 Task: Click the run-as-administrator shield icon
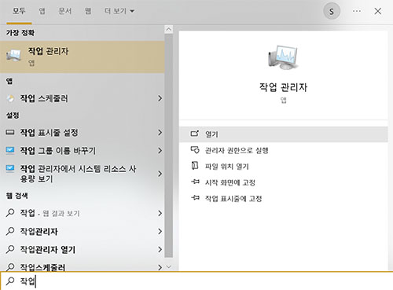click(195, 150)
